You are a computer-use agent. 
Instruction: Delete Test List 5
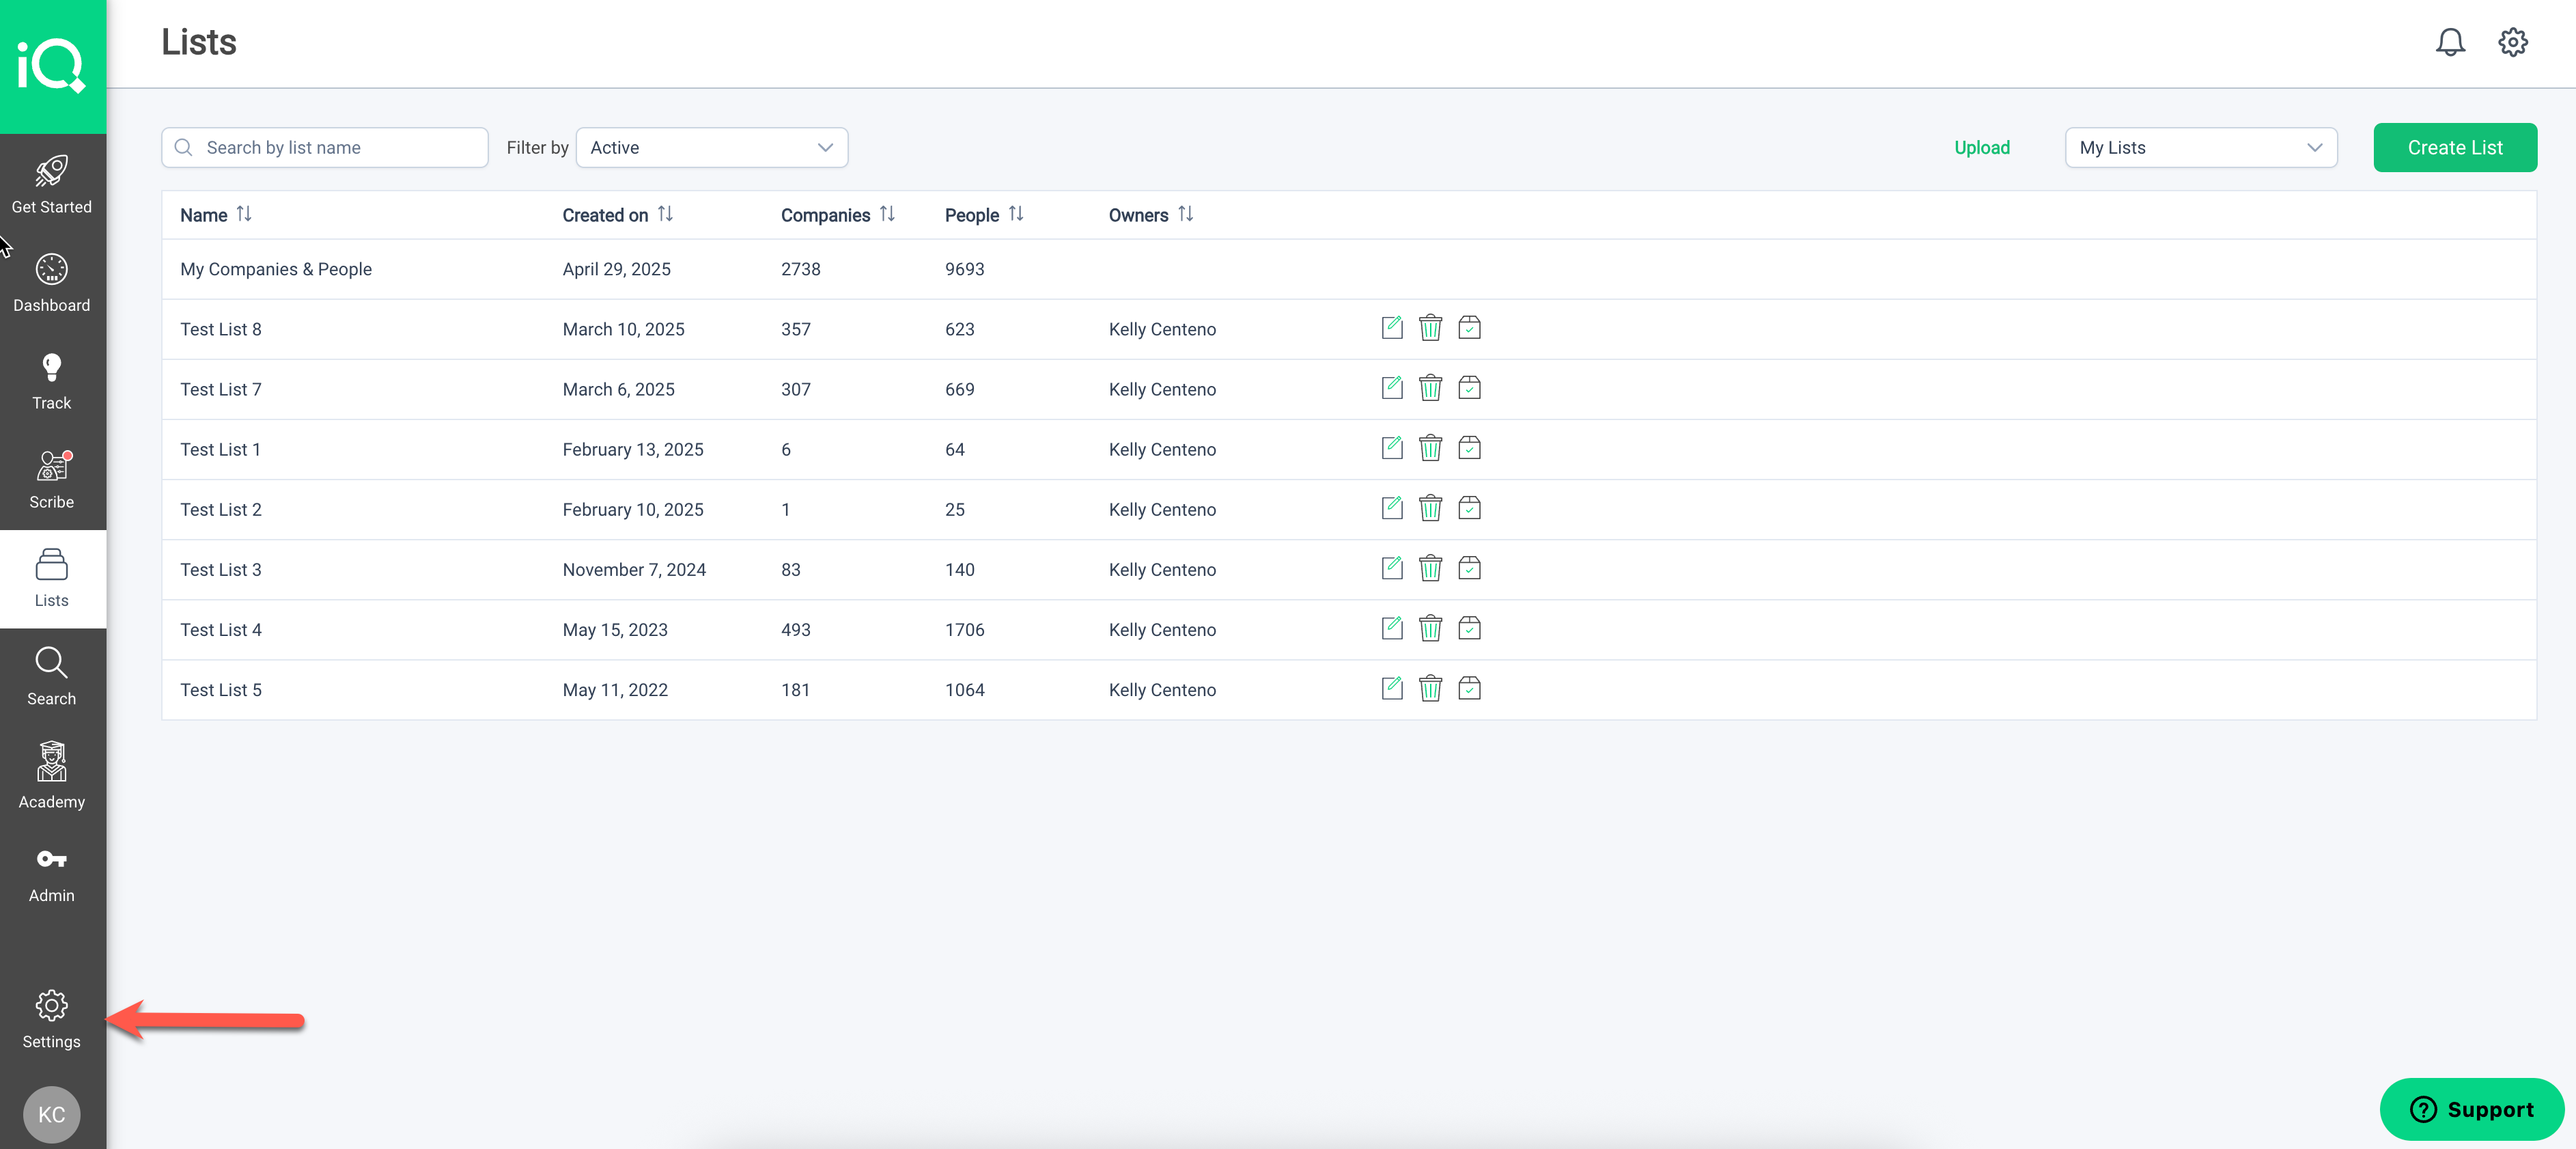click(x=1430, y=688)
